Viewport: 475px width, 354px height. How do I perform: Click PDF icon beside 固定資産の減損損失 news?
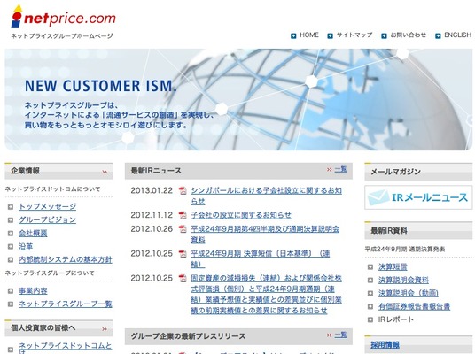(x=183, y=278)
